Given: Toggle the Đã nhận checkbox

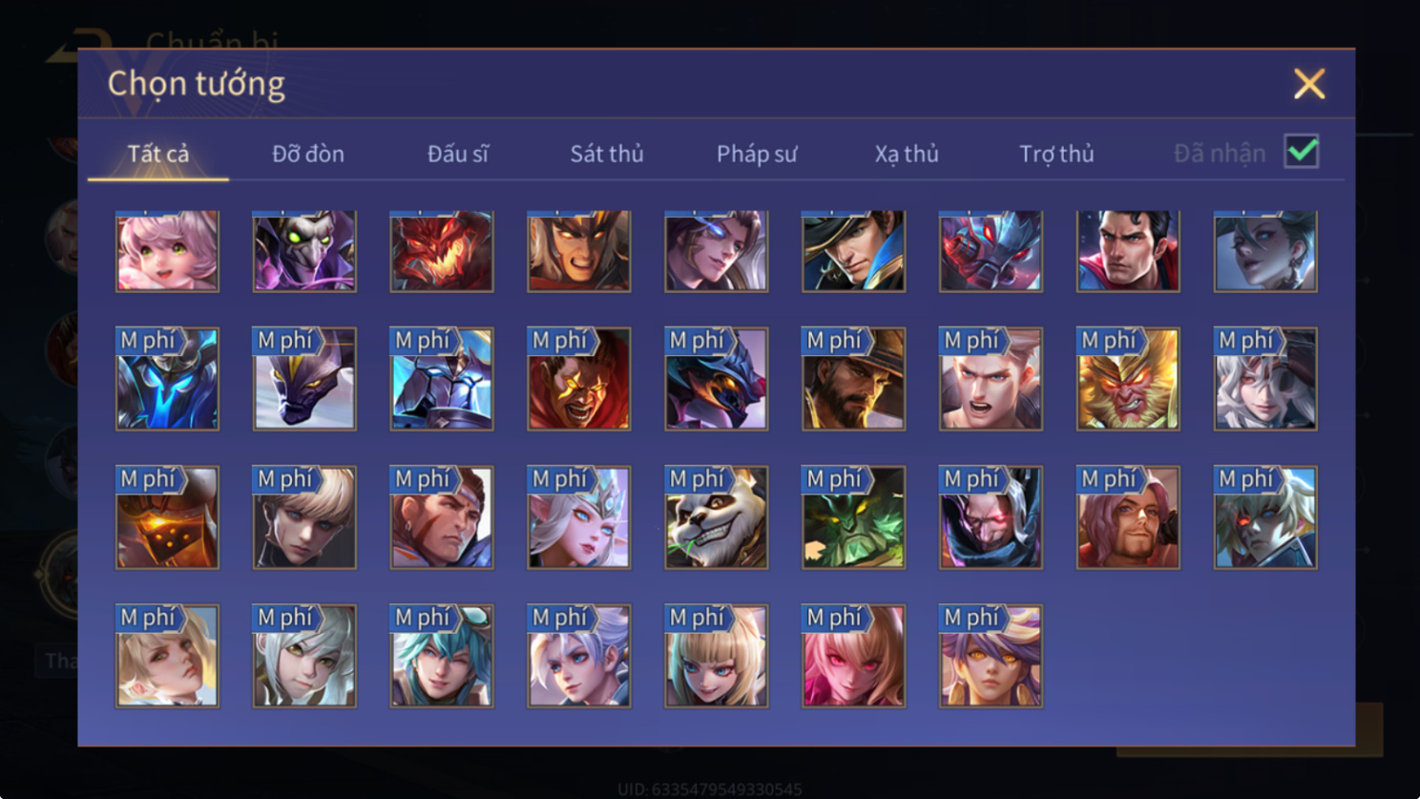Looking at the screenshot, I should [1302, 152].
